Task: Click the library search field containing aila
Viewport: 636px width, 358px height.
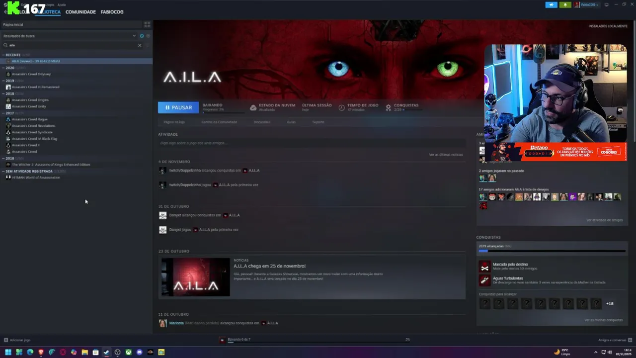Action: point(72,45)
